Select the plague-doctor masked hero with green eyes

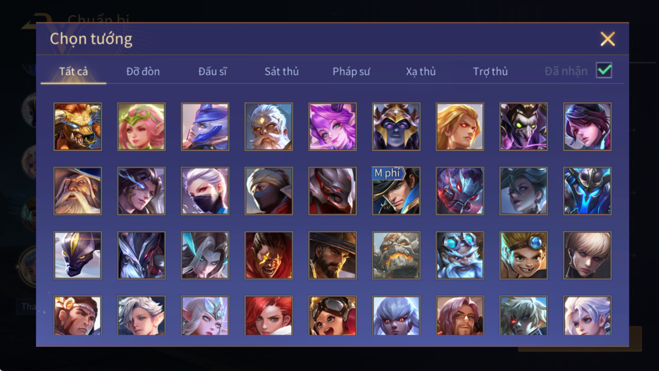click(524, 127)
